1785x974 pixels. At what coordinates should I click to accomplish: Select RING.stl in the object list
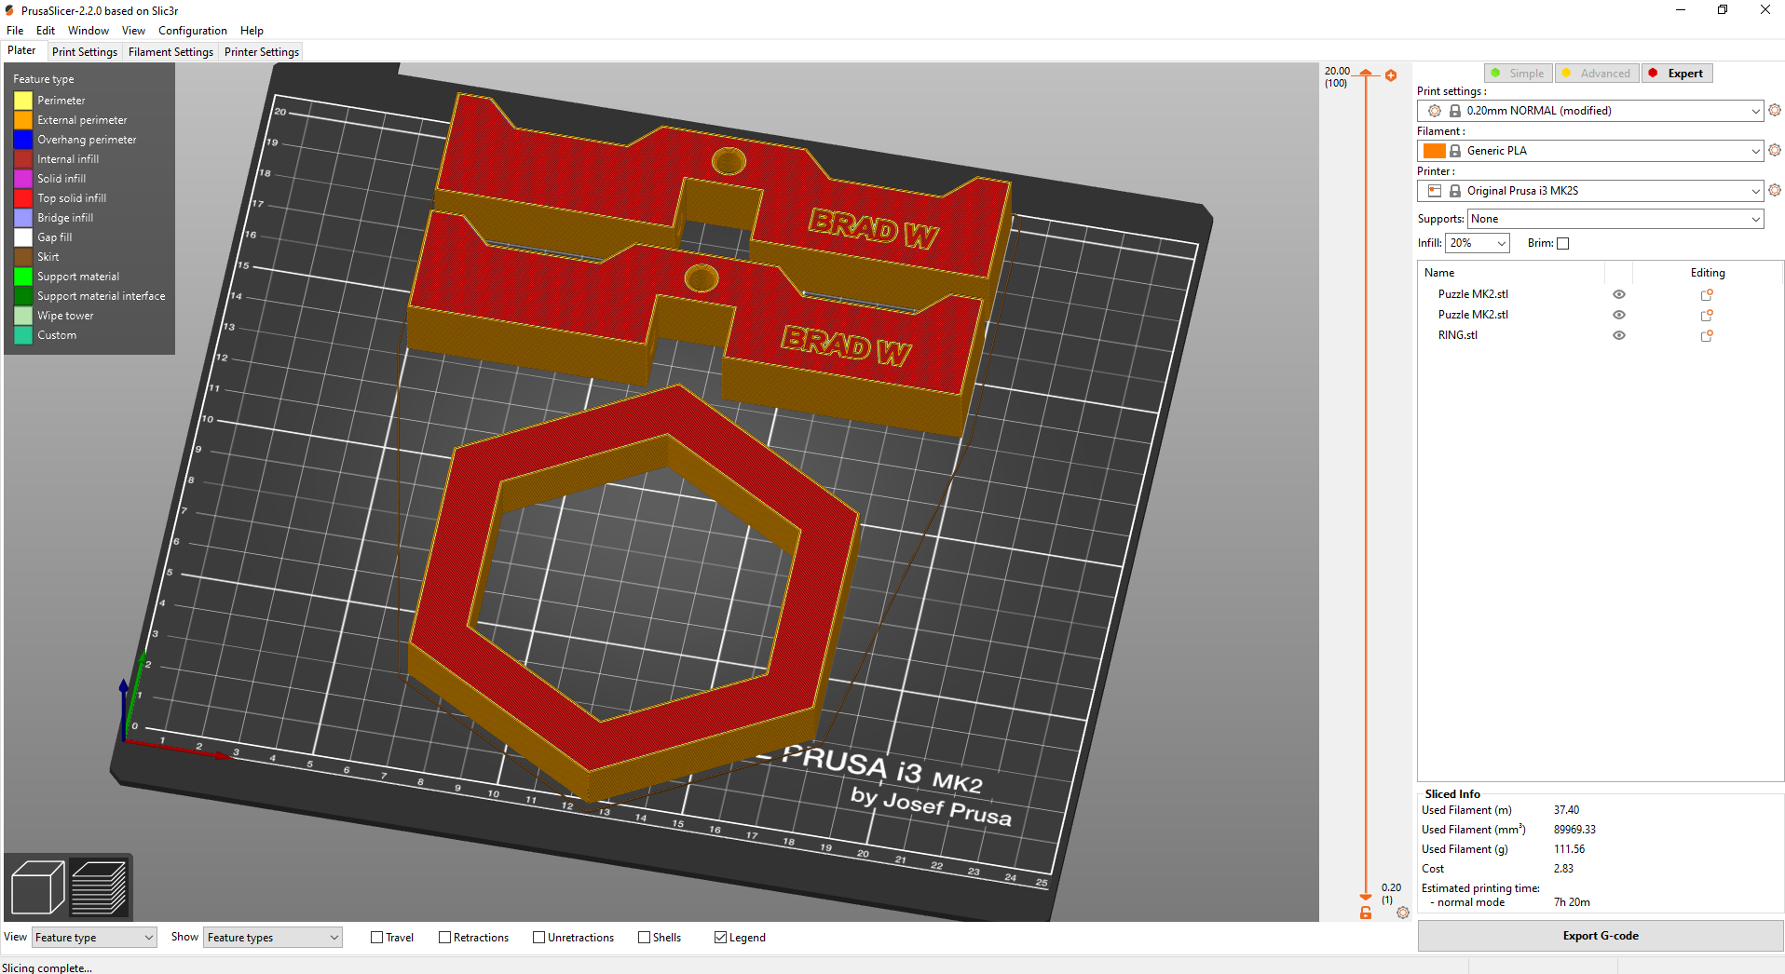pos(1457,335)
